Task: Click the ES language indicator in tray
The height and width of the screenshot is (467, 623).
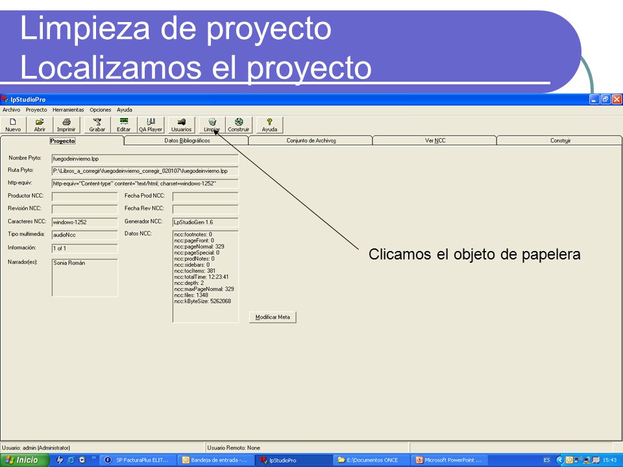Action: (x=546, y=461)
